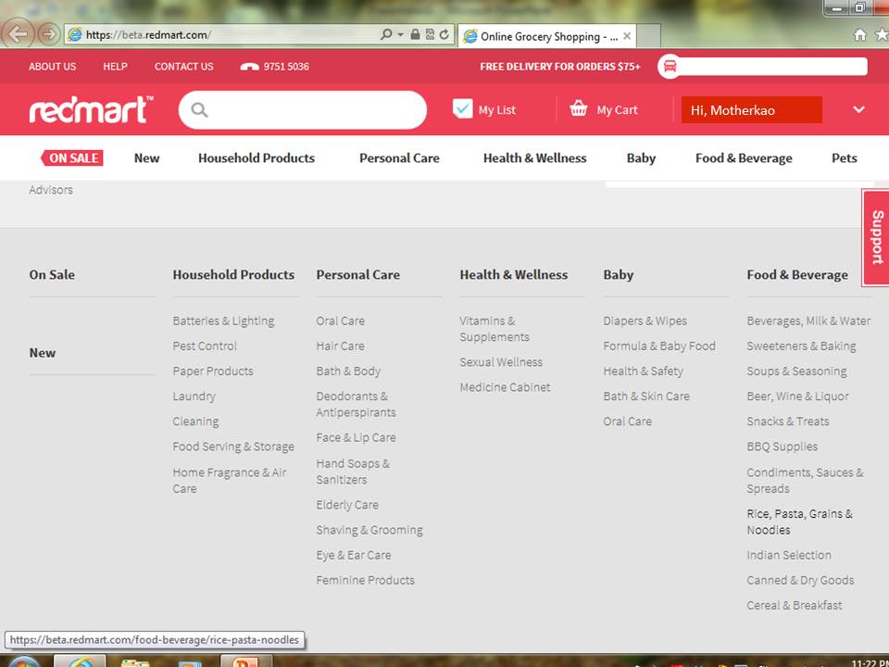
Task: Click inside the redmart search field
Action: 303,109
